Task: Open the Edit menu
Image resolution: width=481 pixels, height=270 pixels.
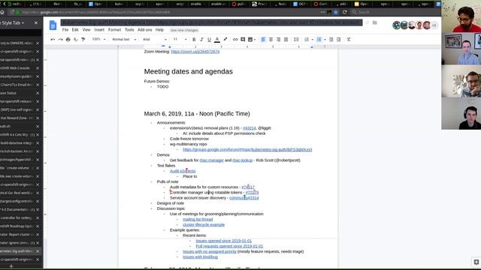Action: point(75,30)
